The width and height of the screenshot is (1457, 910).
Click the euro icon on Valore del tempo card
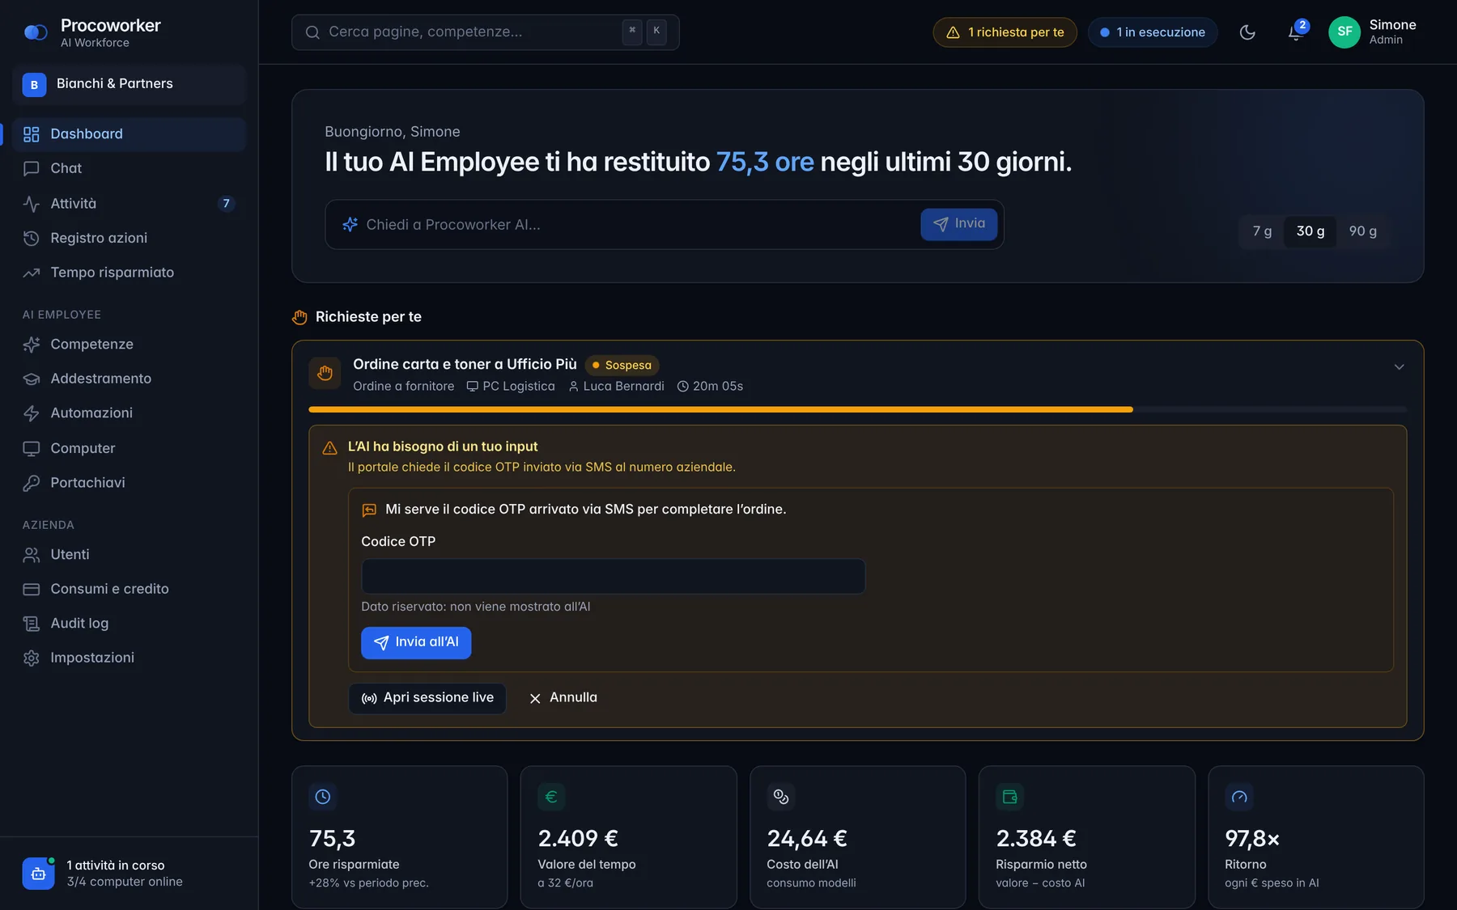[x=551, y=797]
